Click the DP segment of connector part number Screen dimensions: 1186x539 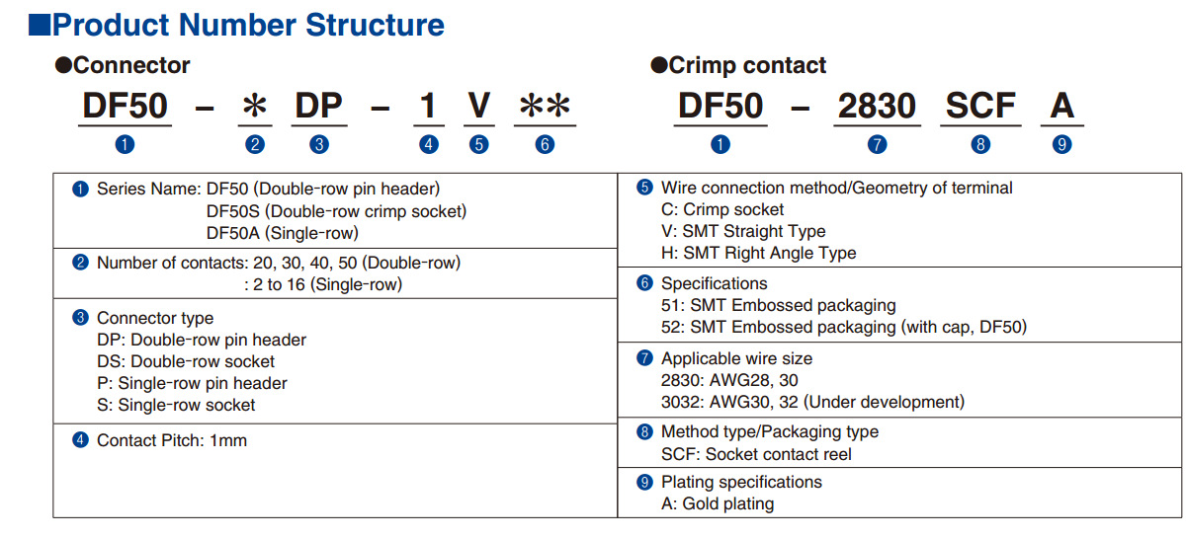click(x=319, y=106)
